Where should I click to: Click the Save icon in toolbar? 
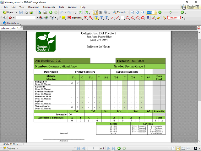(x=21, y=12)
